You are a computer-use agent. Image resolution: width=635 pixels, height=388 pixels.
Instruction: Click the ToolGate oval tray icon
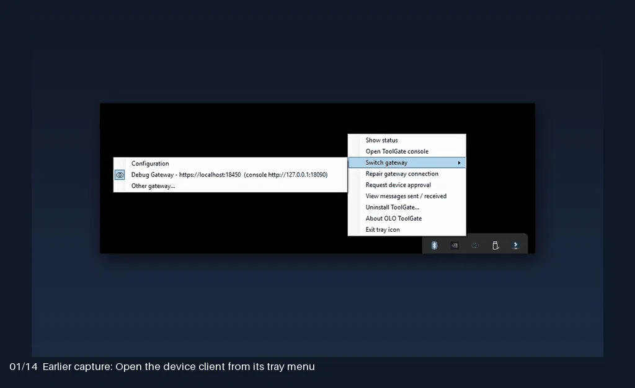(475, 245)
